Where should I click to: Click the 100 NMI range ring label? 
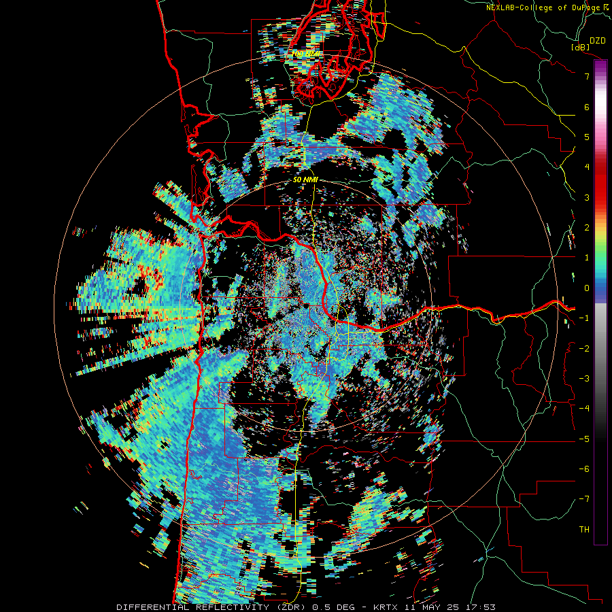click(305, 53)
